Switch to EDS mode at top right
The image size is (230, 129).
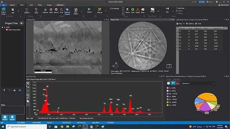pos(194,2)
